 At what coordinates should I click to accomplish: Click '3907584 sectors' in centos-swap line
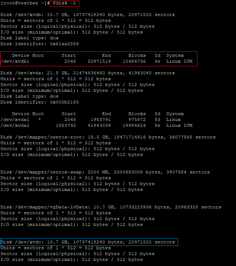tap(188, 172)
